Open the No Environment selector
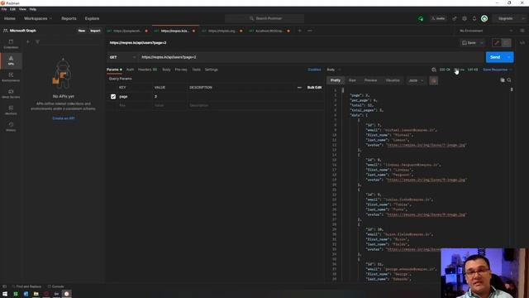Image resolution: width=529 pixels, height=298 pixels. [486, 31]
